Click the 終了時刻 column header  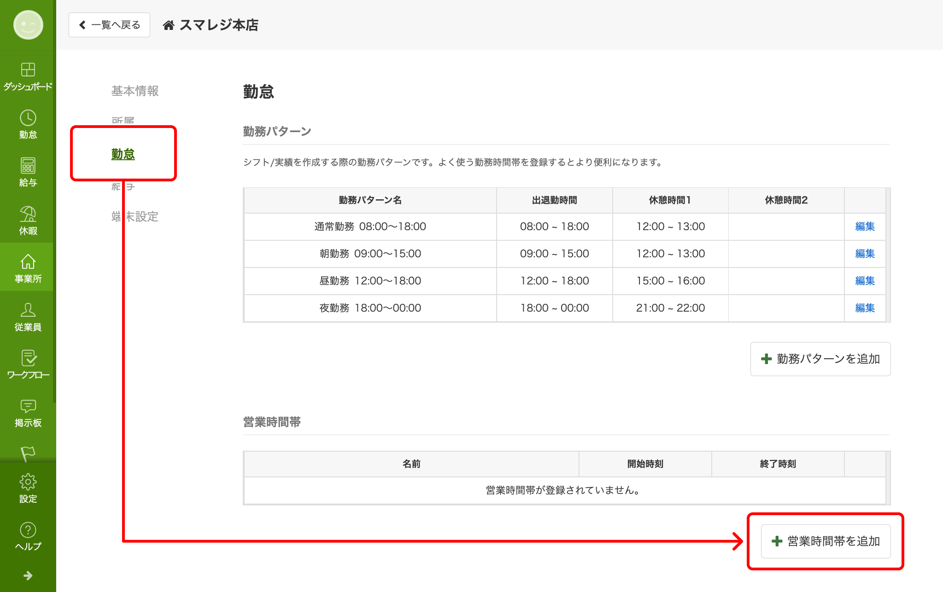point(778,464)
